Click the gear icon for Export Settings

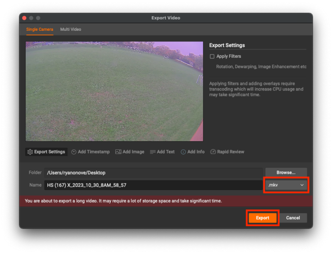(30, 152)
